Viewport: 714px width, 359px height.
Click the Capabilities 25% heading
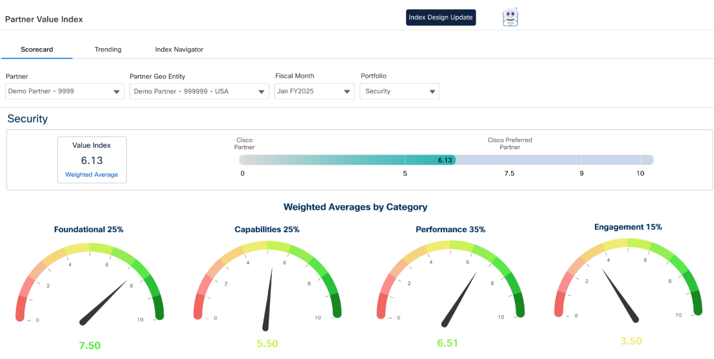point(267,230)
